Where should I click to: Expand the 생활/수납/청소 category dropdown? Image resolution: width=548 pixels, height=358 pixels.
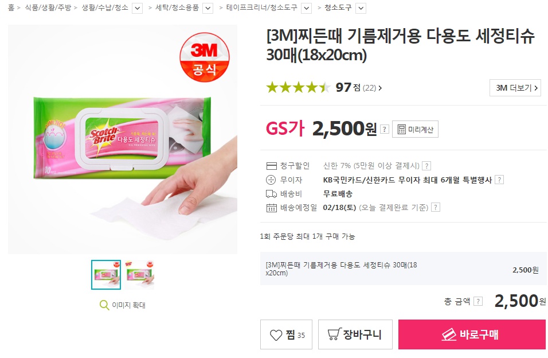(x=138, y=8)
